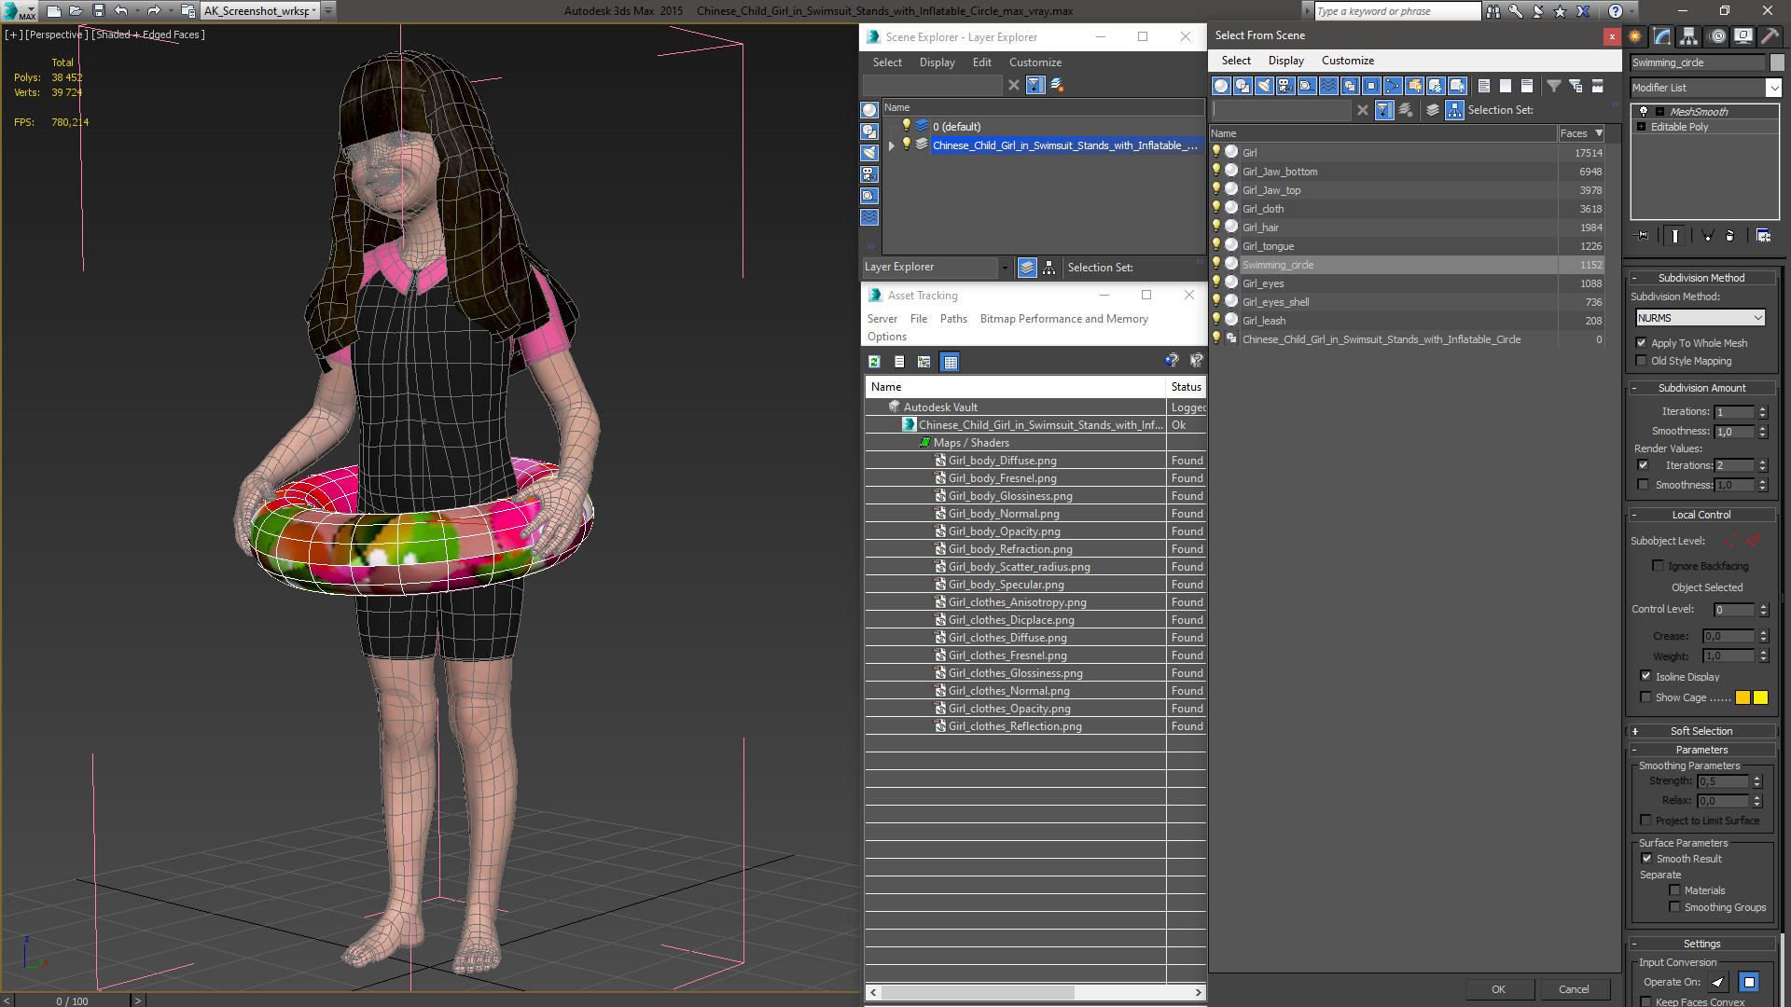
Task: Select Girl_hair in the object list
Action: tap(1260, 228)
